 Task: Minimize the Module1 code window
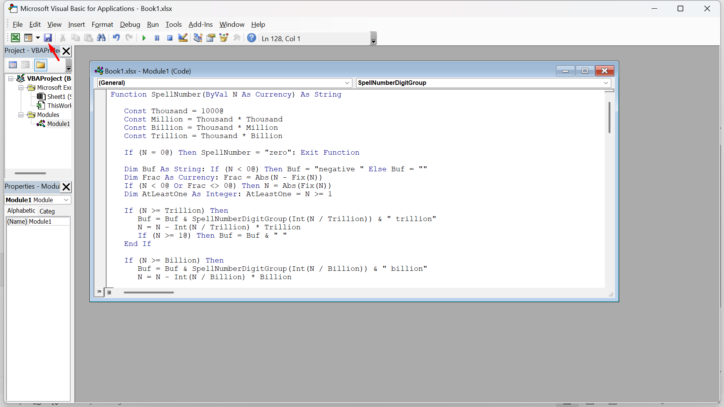click(565, 71)
